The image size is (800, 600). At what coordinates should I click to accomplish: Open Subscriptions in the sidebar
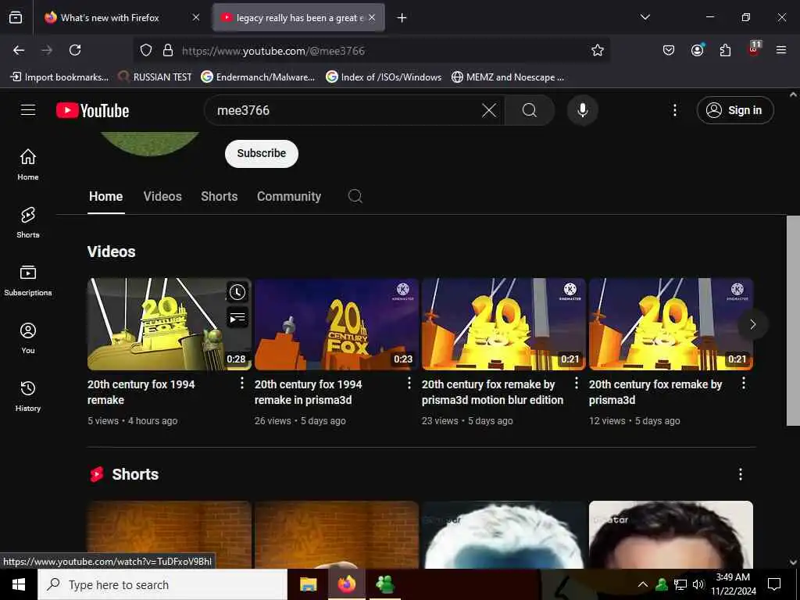(x=28, y=280)
